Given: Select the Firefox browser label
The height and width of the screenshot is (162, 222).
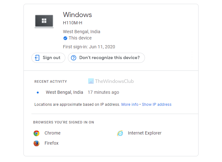Looking at the screenshot, I should pos(51,143).
